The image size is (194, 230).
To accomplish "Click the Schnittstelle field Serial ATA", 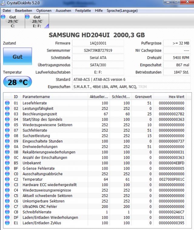I will point(98,58).
